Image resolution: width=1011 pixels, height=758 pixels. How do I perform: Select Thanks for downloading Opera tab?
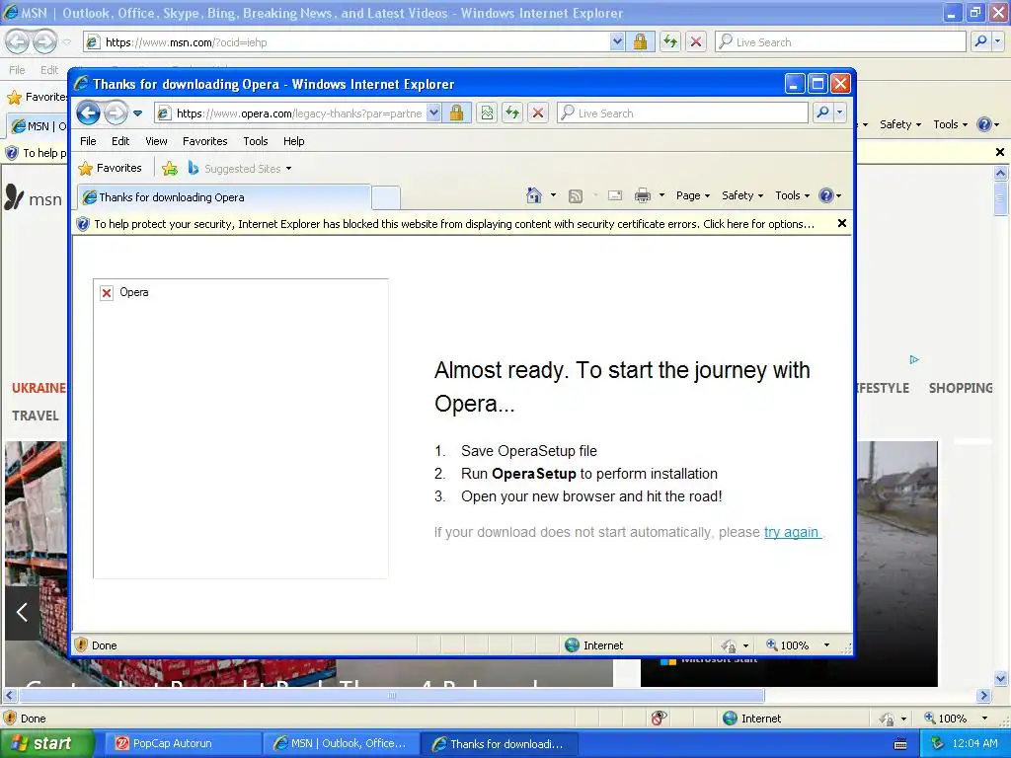[224, 197]
